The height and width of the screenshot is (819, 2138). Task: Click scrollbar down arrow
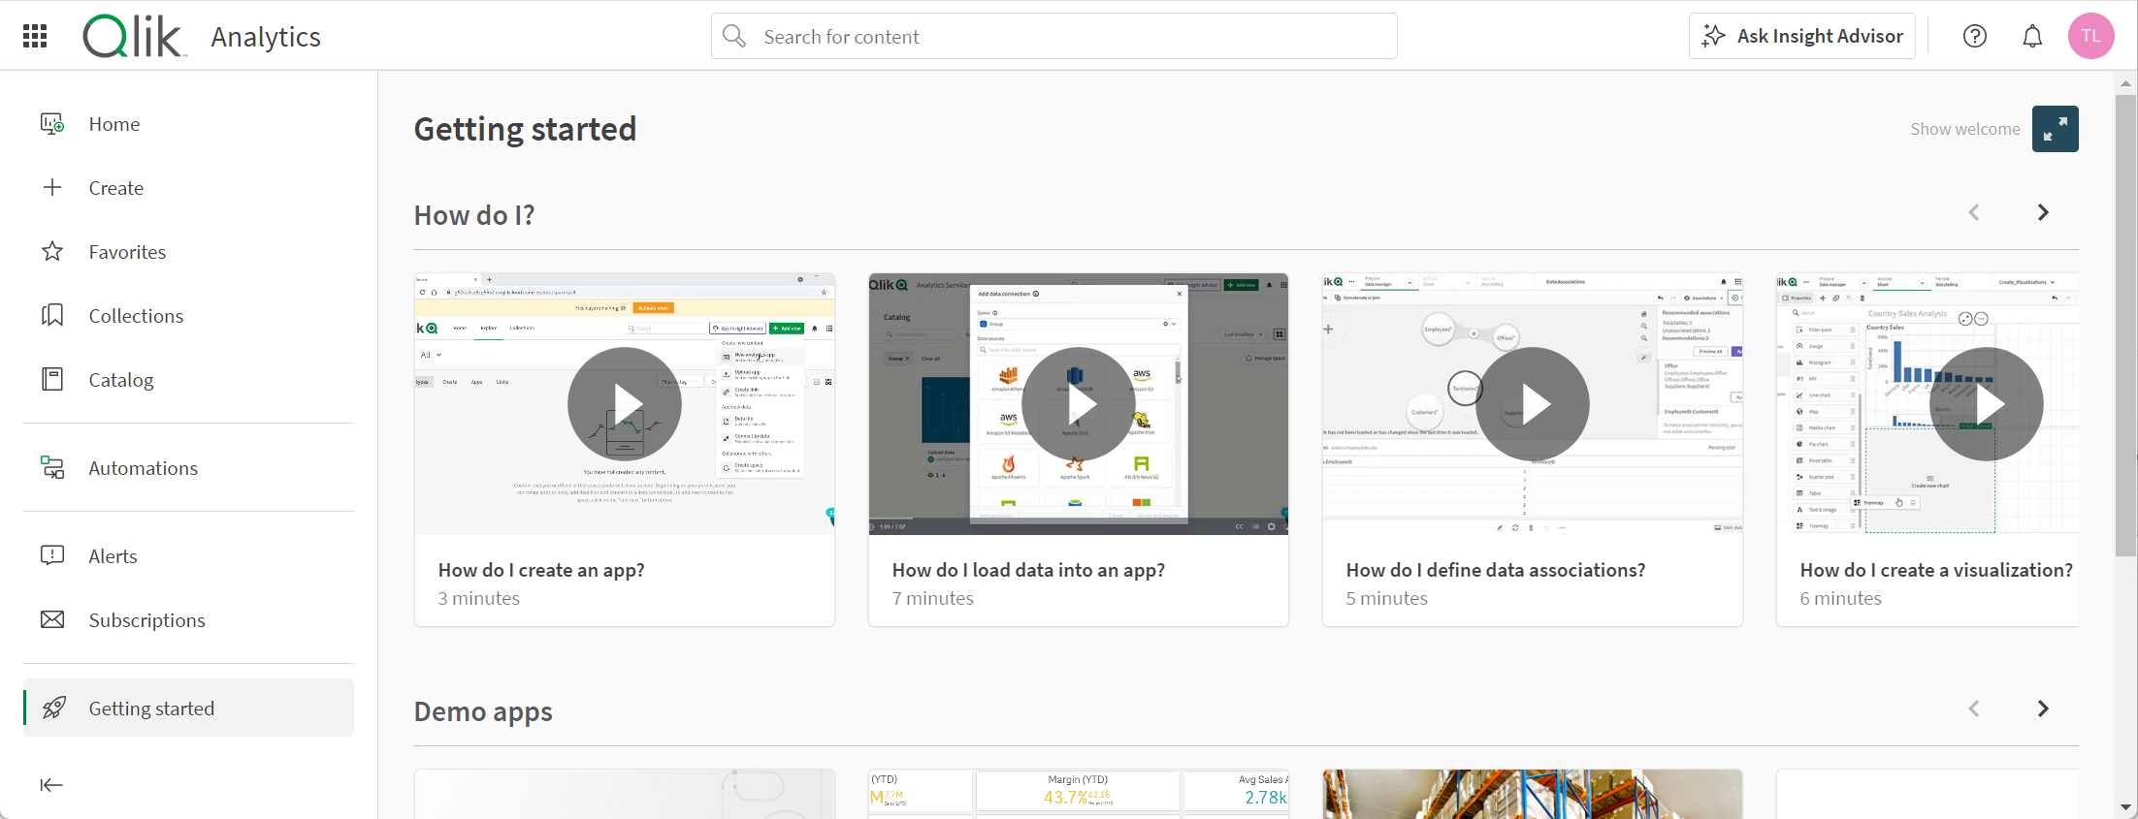[x=2125, y=806]
